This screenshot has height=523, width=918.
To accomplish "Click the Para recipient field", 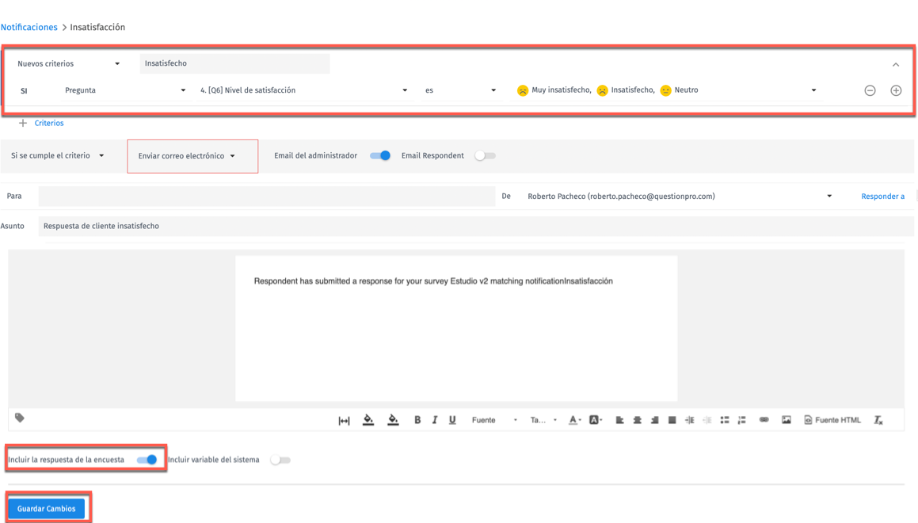I will [x=266, y=197].
